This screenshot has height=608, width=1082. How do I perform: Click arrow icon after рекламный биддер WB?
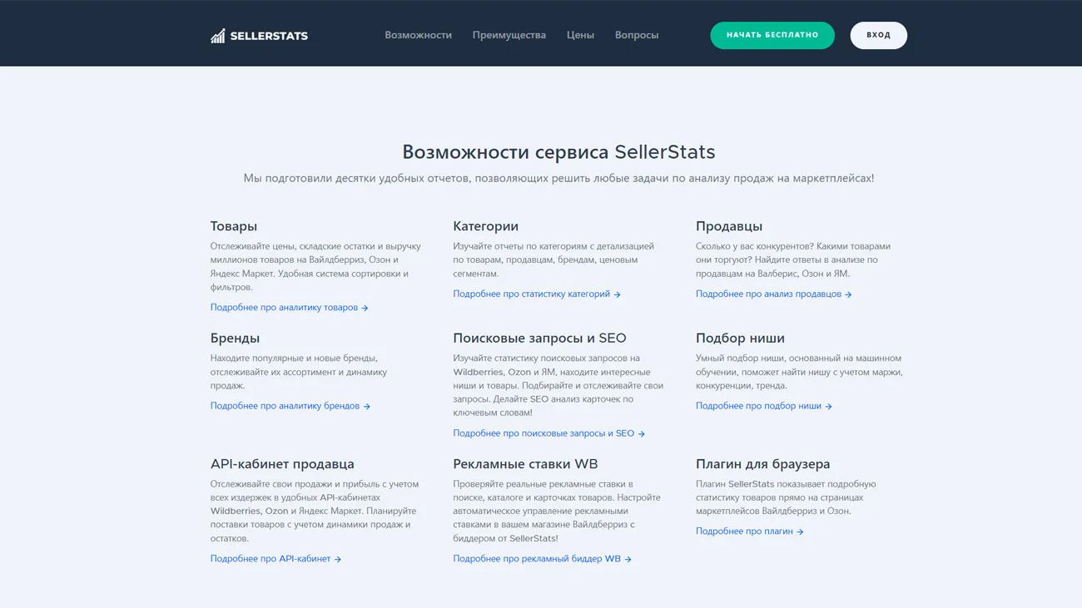(x=628, y=560)
